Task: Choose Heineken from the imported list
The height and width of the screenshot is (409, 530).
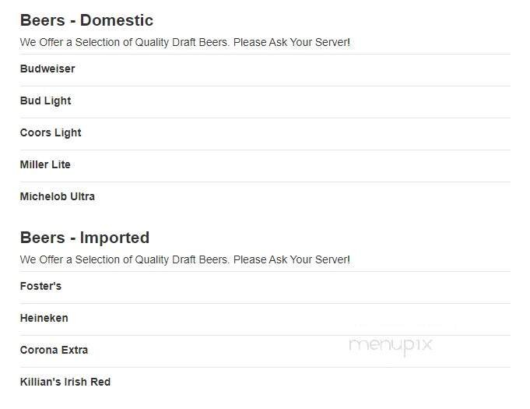Action: point(44,318)
